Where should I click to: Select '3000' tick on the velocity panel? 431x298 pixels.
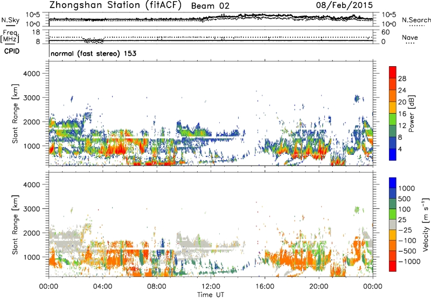pyautogui.click(x=32, y=209)
